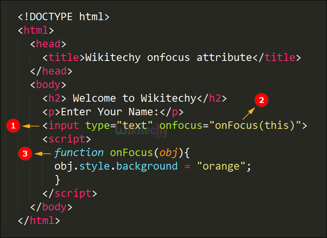Click the closing brace "}" of the function
This screenshot has width=327, height=238.
[x=58, y=180]
